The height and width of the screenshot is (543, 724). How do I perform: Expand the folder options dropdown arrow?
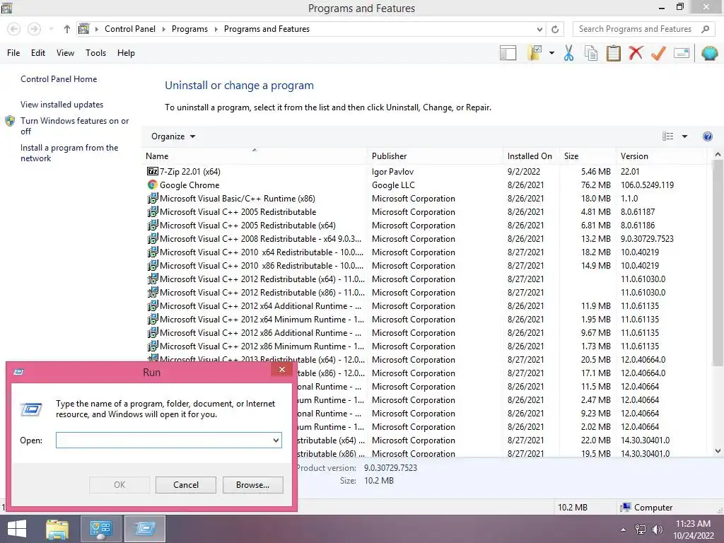click(x=551, y=53)
